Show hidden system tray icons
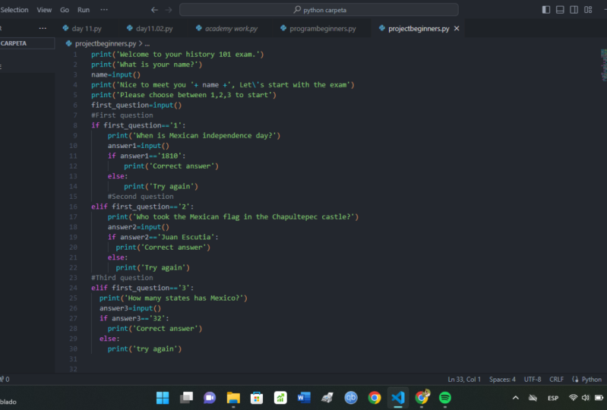This screenshot has width=607, height=410. click(516, 398)
